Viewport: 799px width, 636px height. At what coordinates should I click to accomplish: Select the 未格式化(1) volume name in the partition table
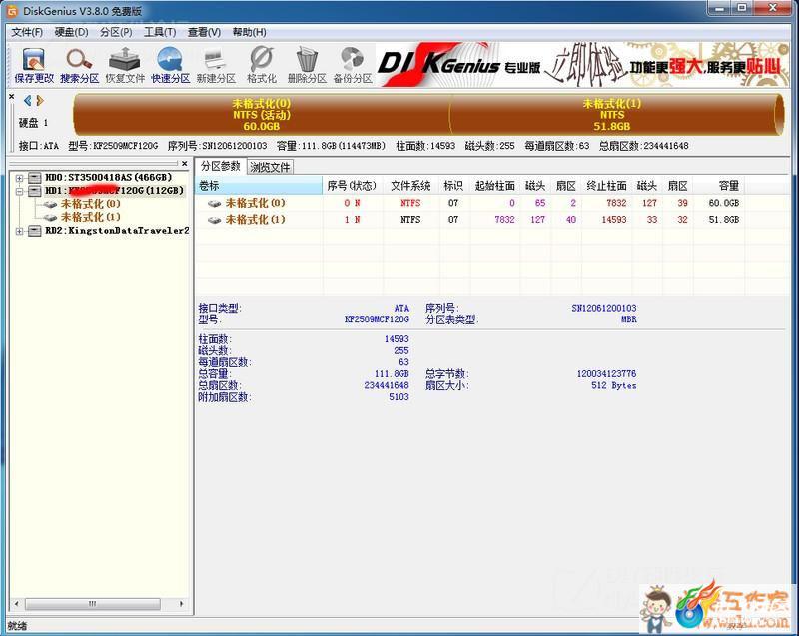click(x=256, y=220)
